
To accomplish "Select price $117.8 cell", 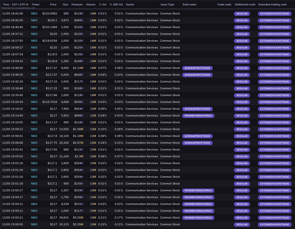I will coord(52,136).
